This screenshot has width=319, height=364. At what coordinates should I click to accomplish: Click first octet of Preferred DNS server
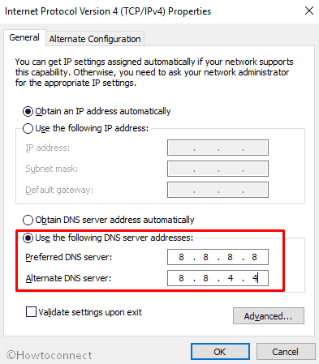[181, 257]
